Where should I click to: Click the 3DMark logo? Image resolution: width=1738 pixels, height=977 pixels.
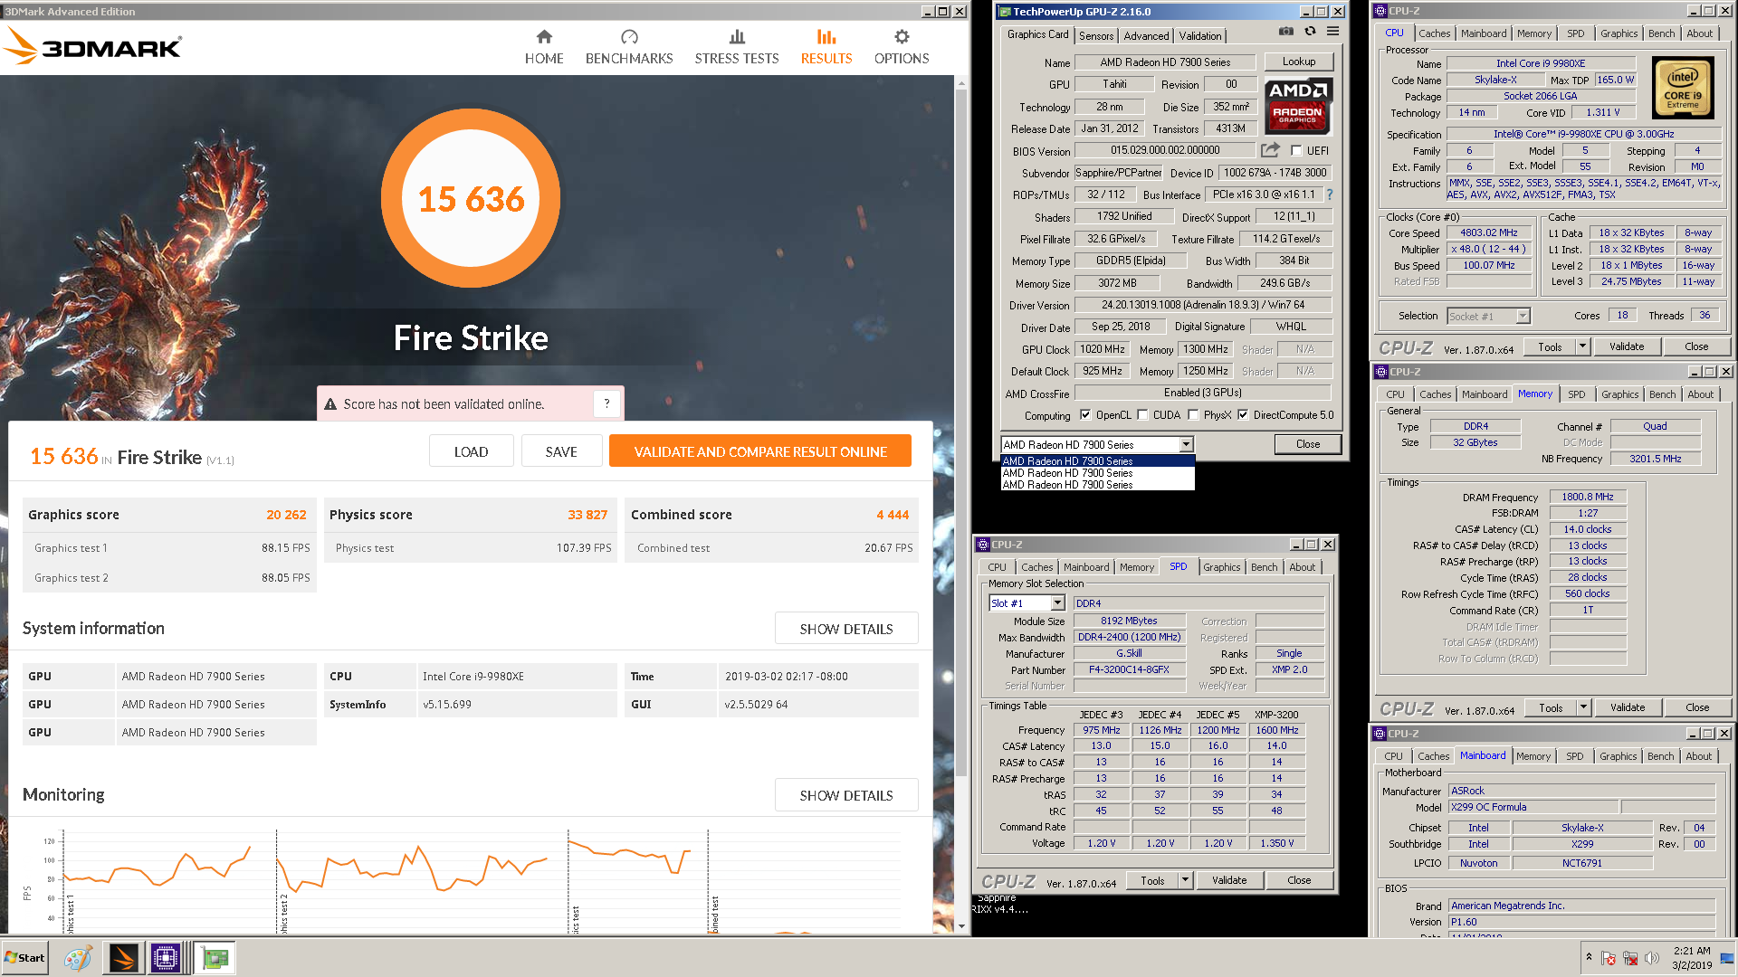pos(94,45)
